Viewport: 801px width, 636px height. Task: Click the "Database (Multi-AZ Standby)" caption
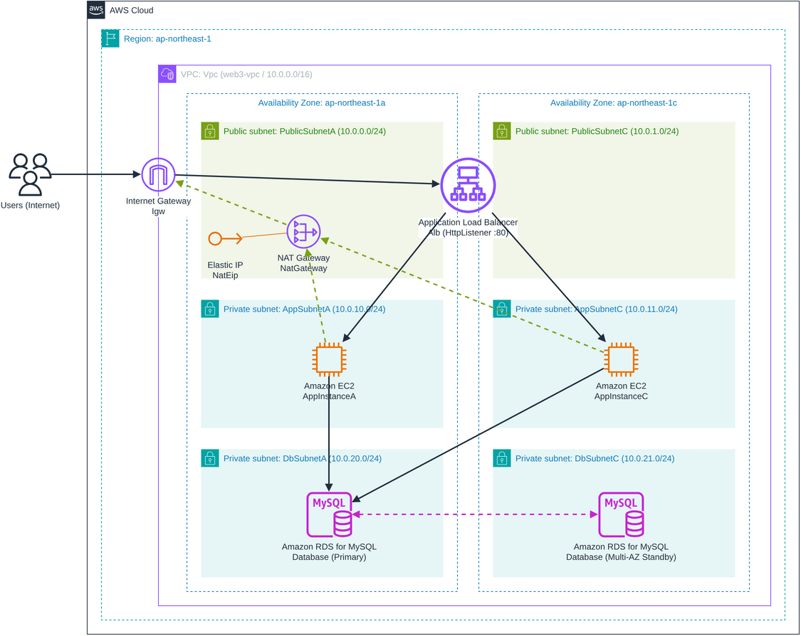coord(621,557)
